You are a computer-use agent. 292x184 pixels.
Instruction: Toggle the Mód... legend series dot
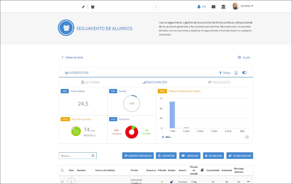(163, 137)
